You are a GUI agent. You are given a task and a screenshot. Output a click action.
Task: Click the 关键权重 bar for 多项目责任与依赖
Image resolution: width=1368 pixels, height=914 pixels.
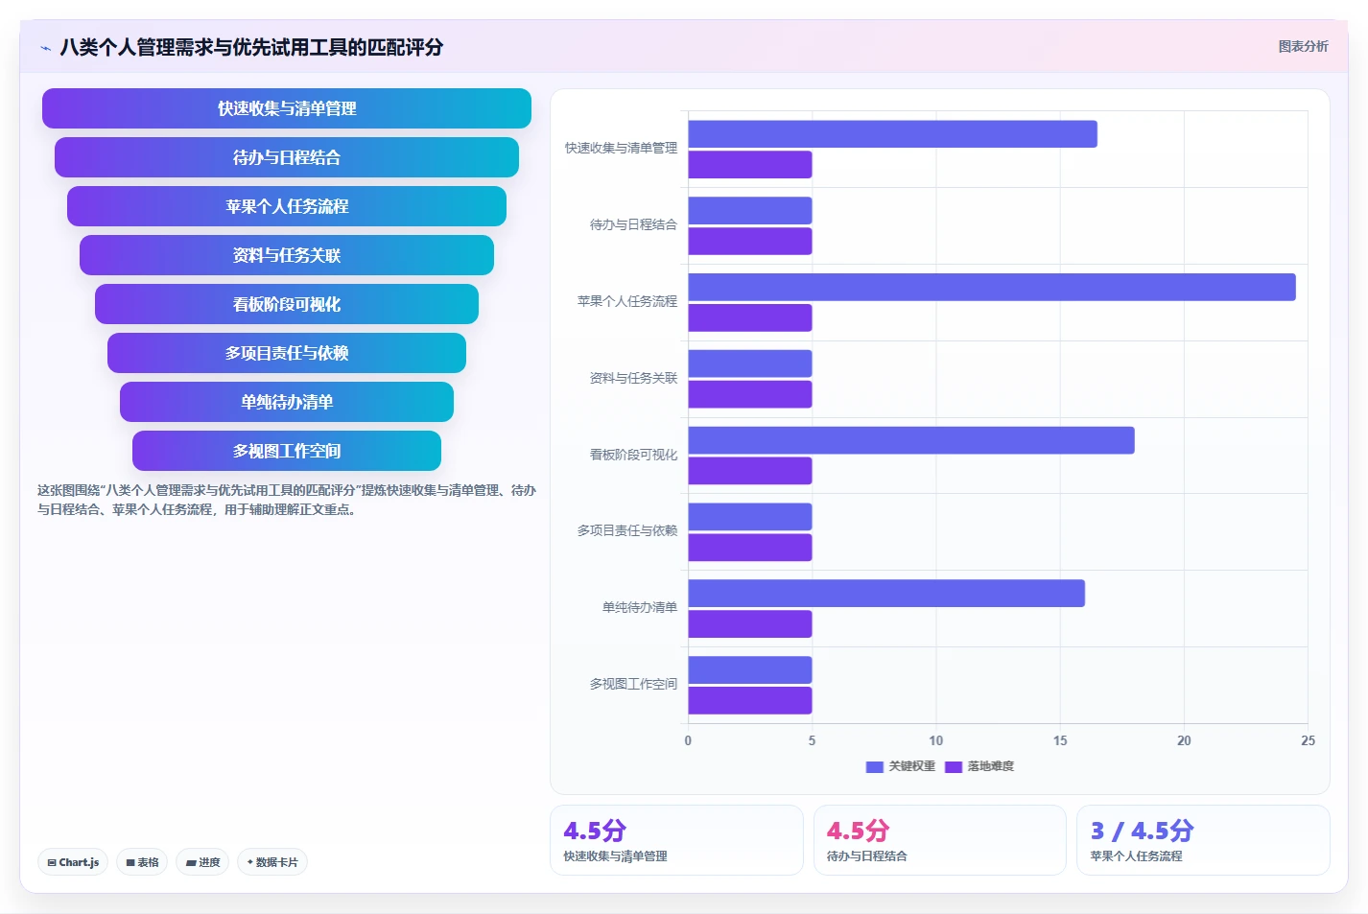coord(750,517)
